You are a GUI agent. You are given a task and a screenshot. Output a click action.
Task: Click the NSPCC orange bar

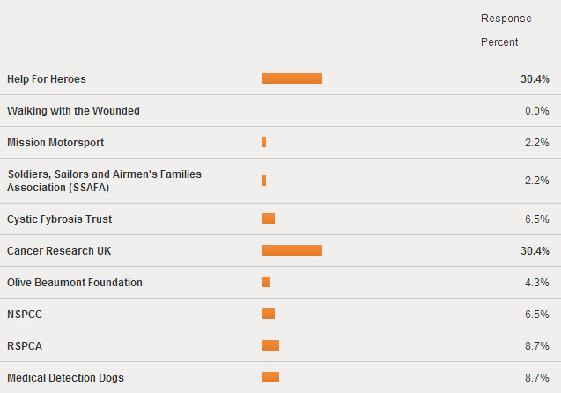click(269, 315)
